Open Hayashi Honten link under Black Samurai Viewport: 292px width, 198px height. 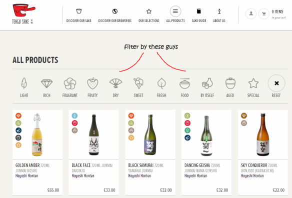point(139,175)
